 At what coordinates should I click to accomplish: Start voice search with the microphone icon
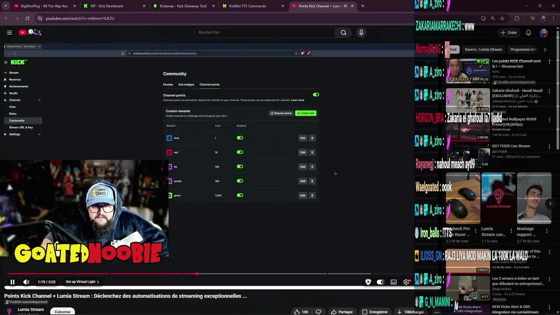pyautogui.click(x=361, y=32)
